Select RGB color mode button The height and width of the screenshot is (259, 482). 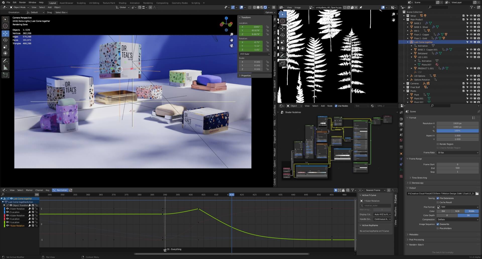coord(457,211)
